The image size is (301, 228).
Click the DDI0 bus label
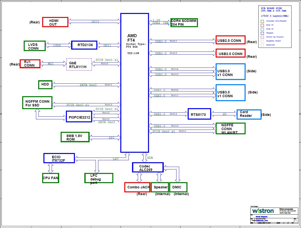(x=95, y=22)
